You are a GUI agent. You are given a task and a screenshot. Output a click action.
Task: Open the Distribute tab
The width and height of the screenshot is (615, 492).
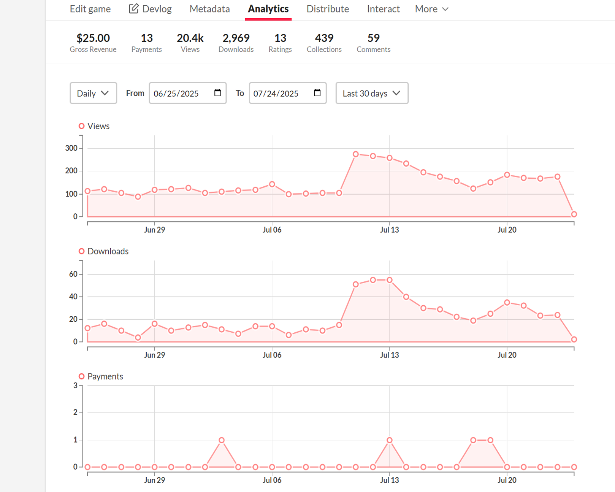coord(328,9)
